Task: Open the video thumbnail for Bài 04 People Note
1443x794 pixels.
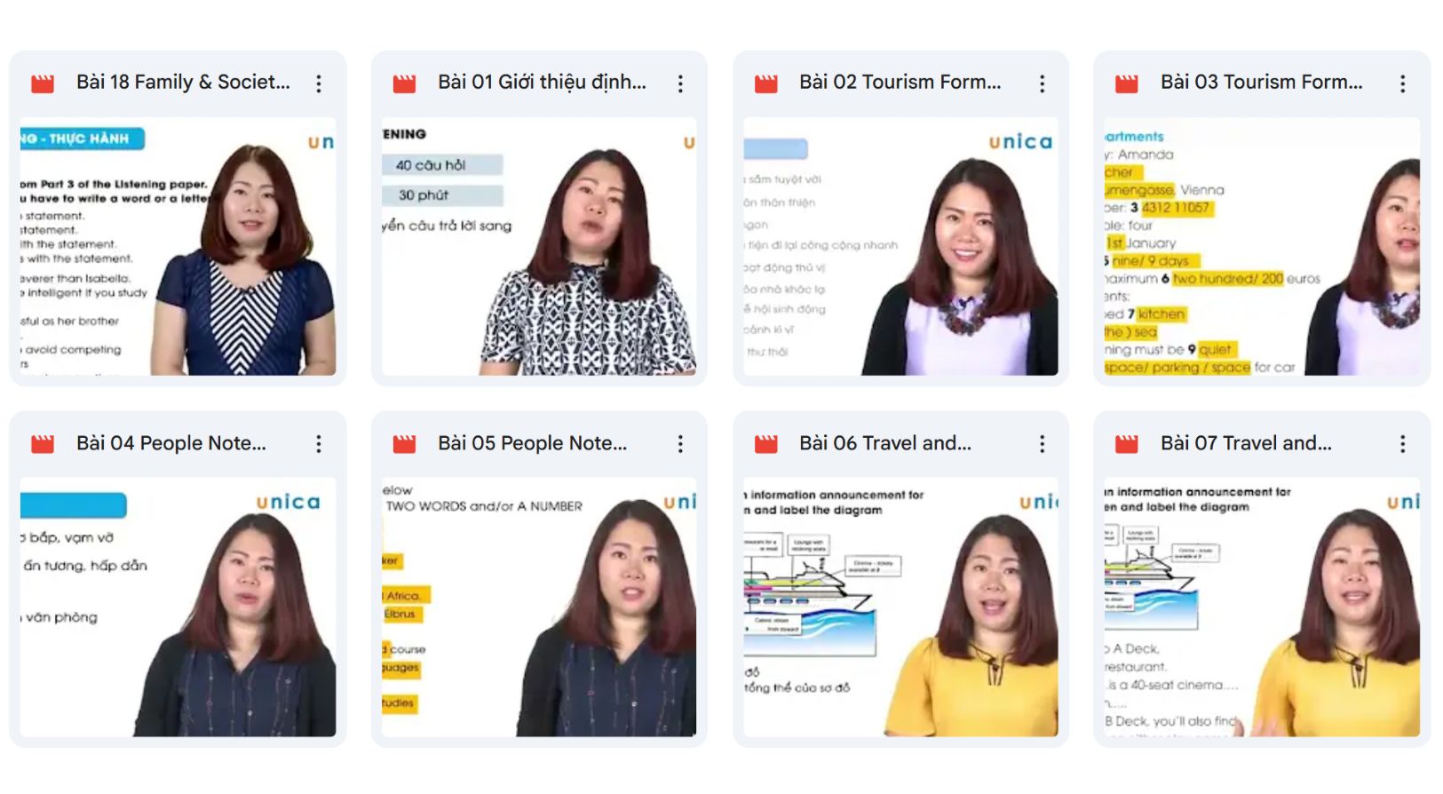Action: (178, 607)
